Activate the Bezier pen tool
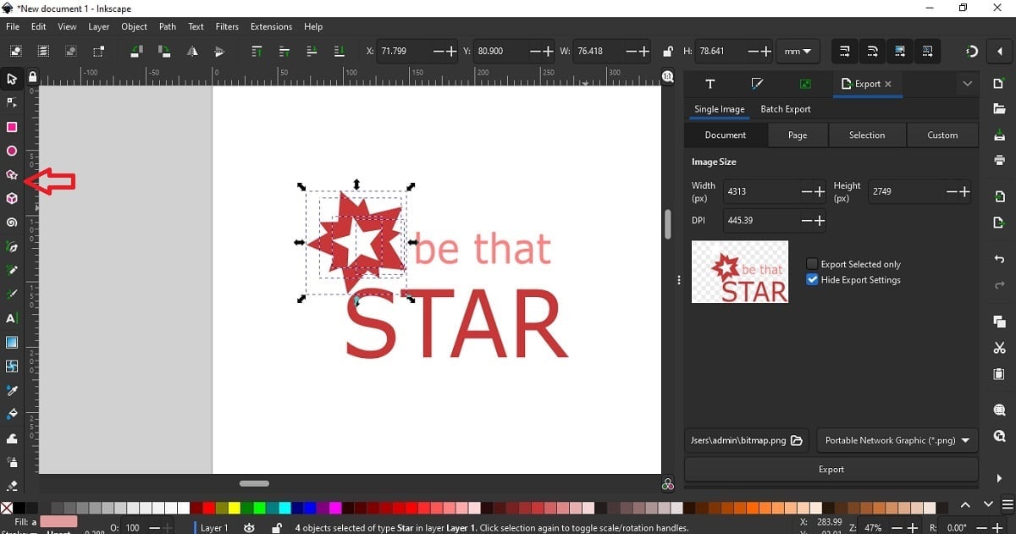 [12, 246]
